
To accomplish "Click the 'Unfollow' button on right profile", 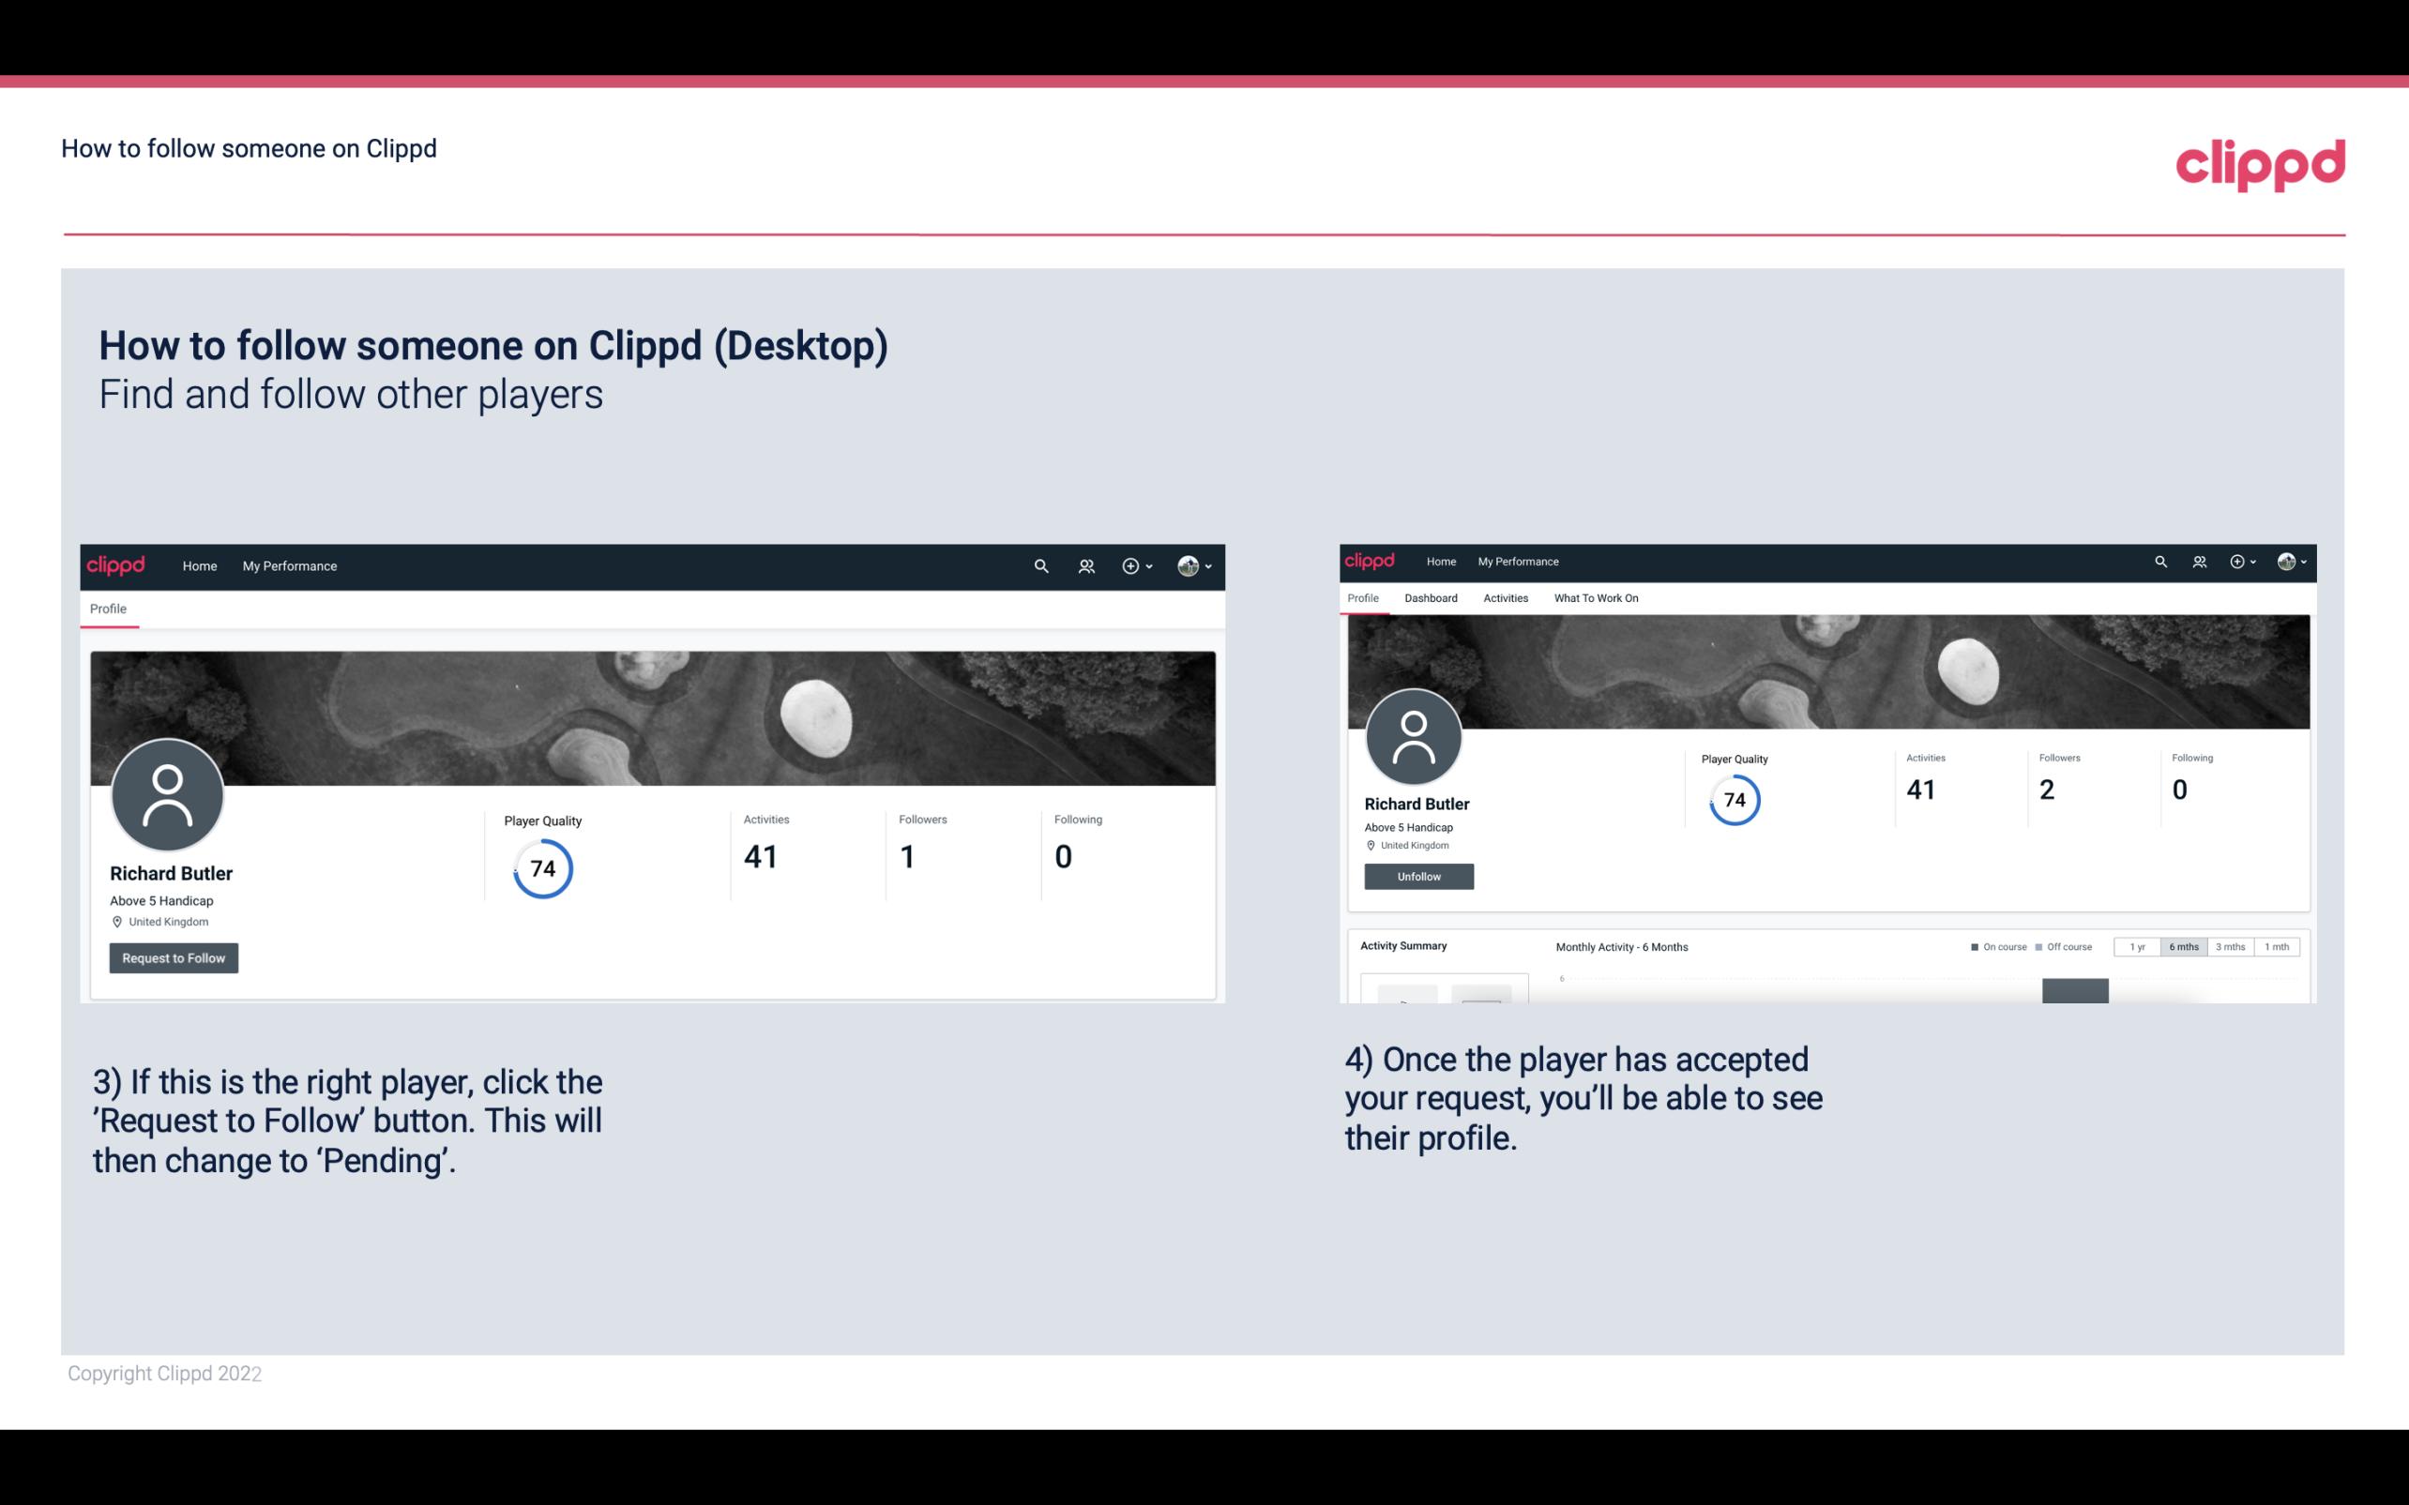I will tap(1417, 876).
